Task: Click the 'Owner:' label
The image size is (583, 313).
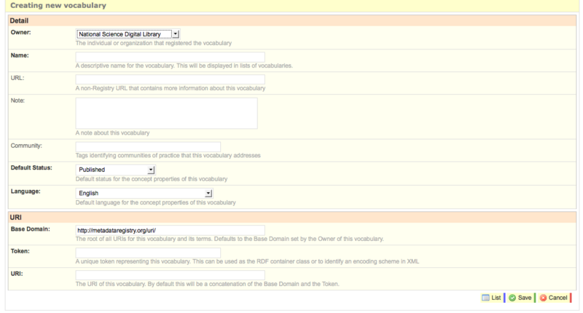Action: tap(21, 32)
